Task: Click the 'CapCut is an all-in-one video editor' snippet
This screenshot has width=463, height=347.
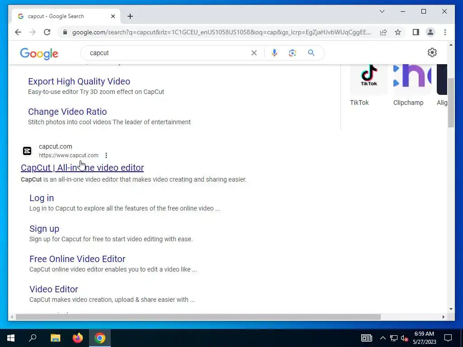Action: [x=133, y=179]
